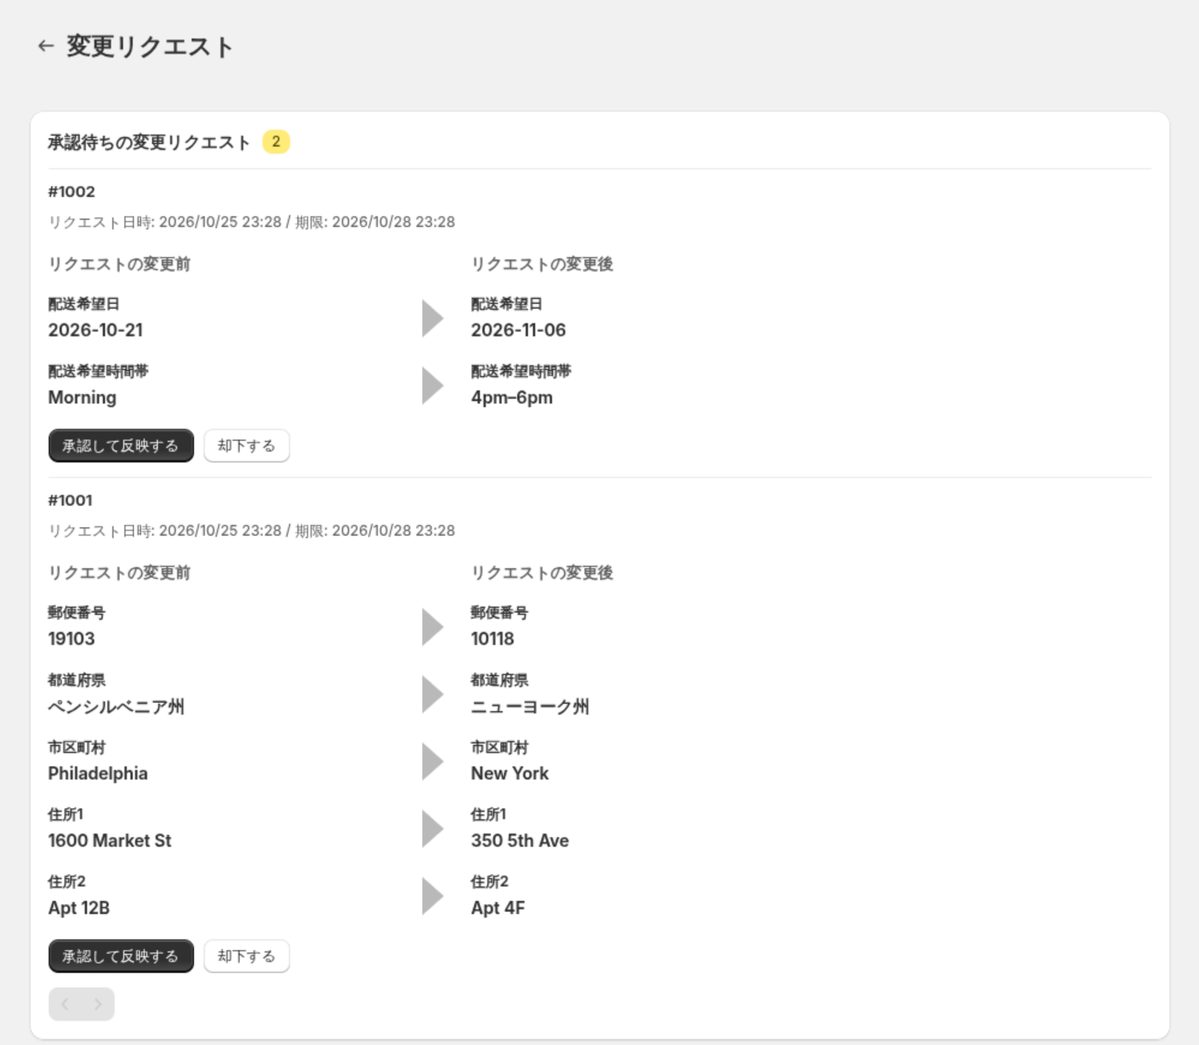This screenshot has height=1045, width=1199.
Task: Go back using the arrow beside 変更リクエスト
Action: coord(46,46)
